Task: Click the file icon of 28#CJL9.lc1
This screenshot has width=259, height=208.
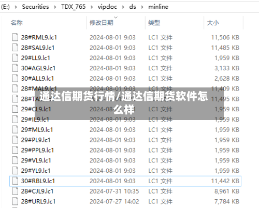Action: (x=15, y=191)
